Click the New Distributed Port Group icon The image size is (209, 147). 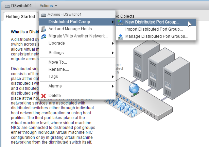120,22
